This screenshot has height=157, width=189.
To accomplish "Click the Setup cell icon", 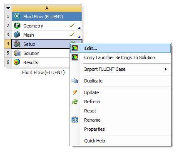I will click(x=17, y=44).
